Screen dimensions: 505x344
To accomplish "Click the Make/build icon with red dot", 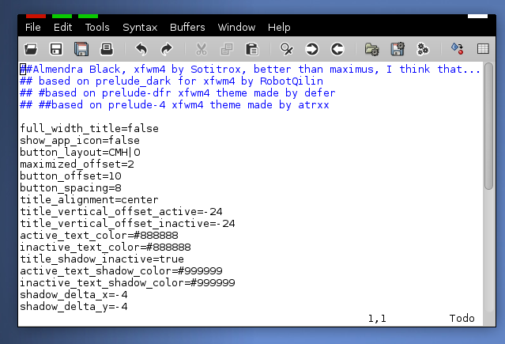I will pyautogui.click(x=458, y=49).
